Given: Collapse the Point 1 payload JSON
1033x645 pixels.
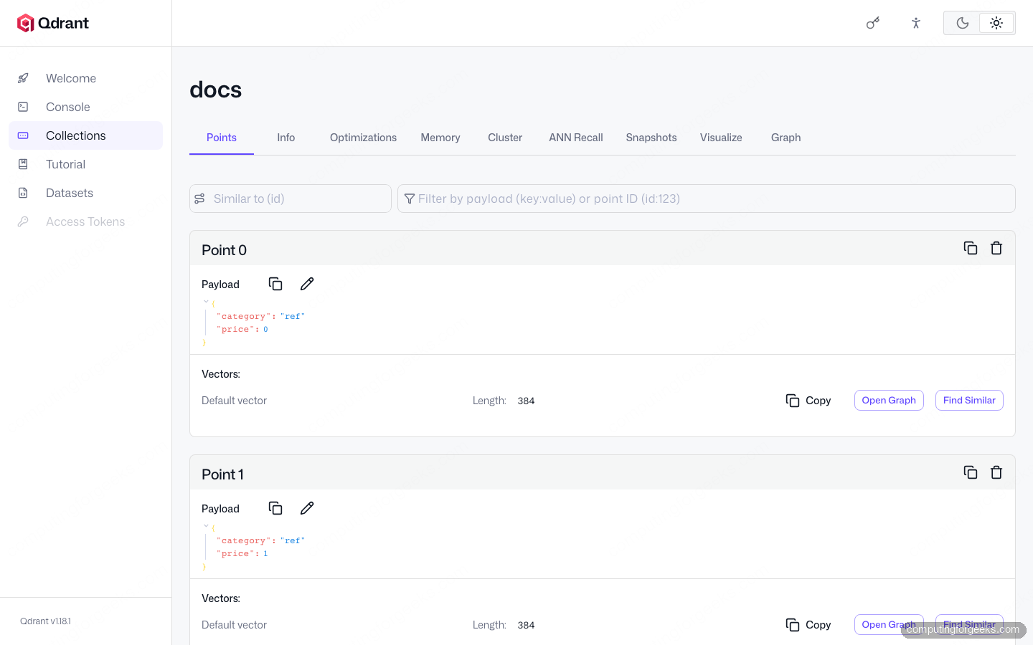Looking at the screenshot, I should 206,526.
